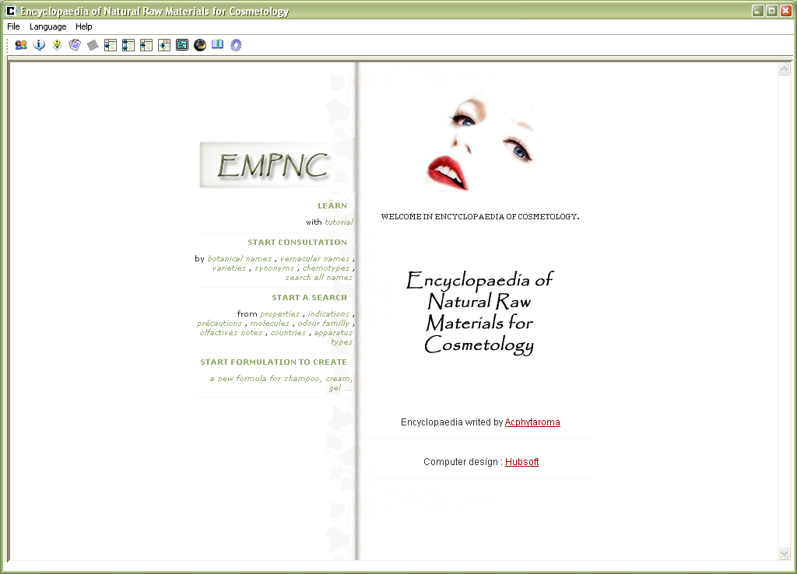Click the 'search all names' link
This screenshot has height=574, width=797.
318,278
